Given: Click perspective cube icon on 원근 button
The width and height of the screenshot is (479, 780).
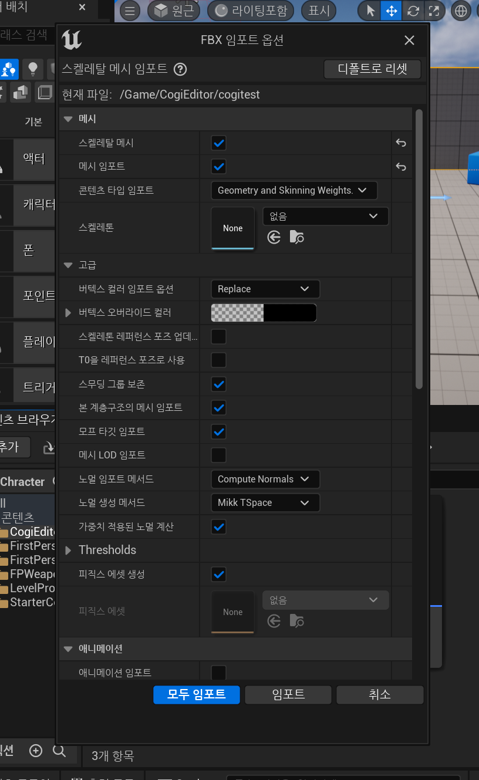Looking at the screenshot, I should (x=160, y=11).
